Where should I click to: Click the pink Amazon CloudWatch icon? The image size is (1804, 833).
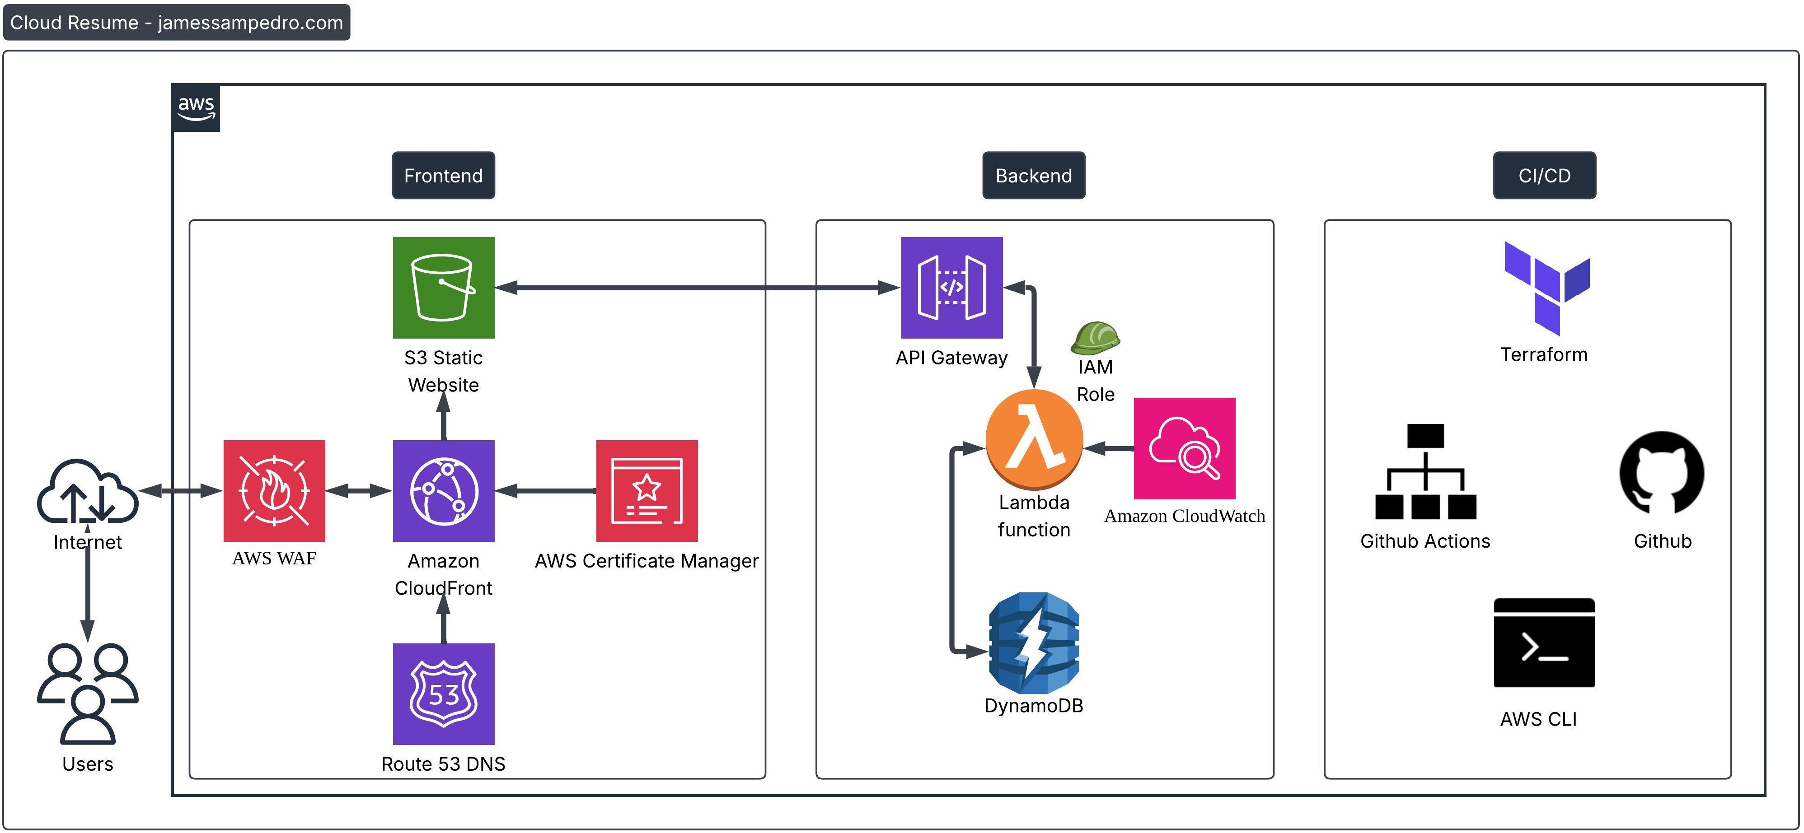coord(1184,449)
